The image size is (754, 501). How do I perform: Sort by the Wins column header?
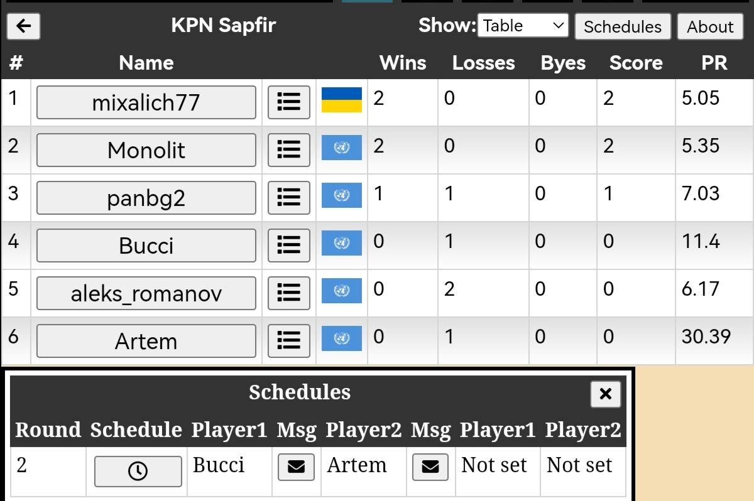tap(403, 63)
